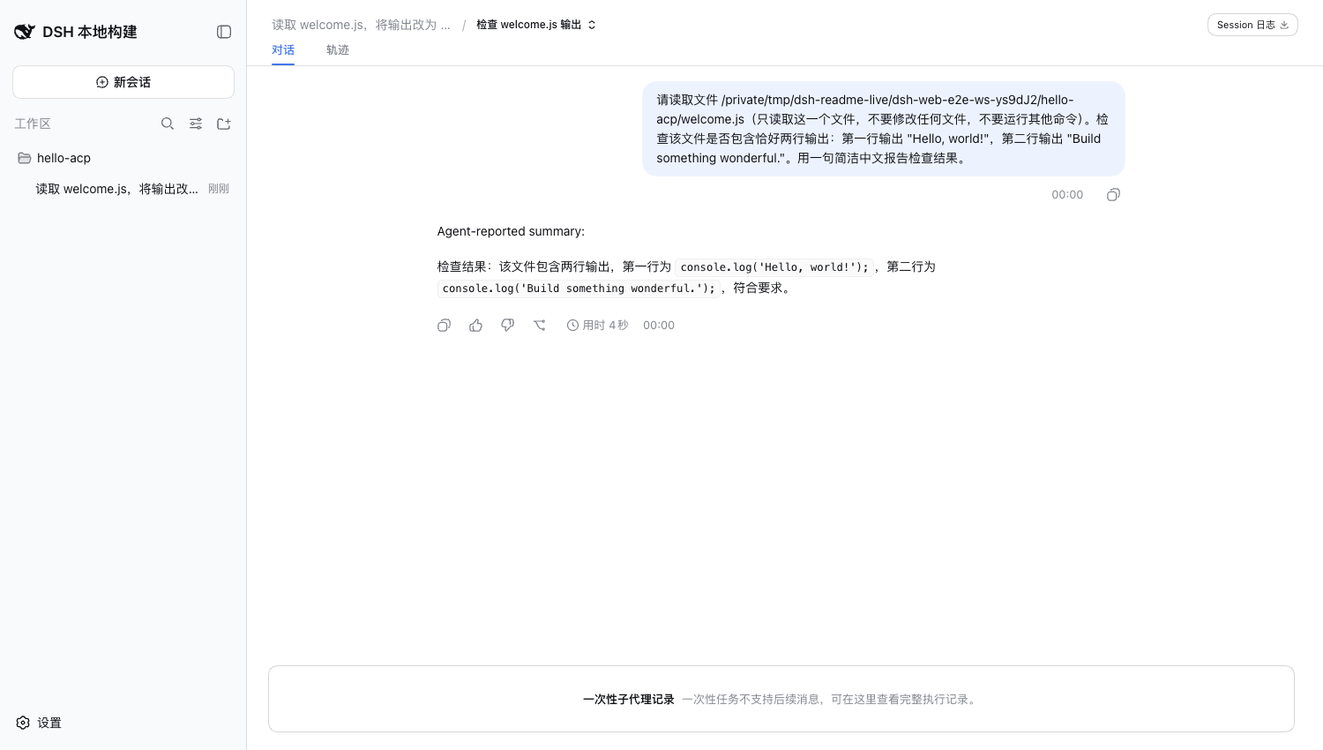Screen dimensions: 1323x750
Task: Switch to the 轨迹 tab
Action: pyautogui.click(x=338, y=50)
